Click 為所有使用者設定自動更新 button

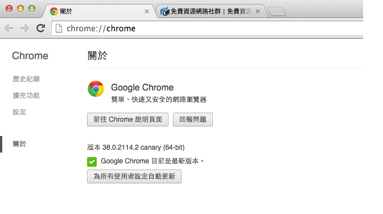[x=134, y=176]
